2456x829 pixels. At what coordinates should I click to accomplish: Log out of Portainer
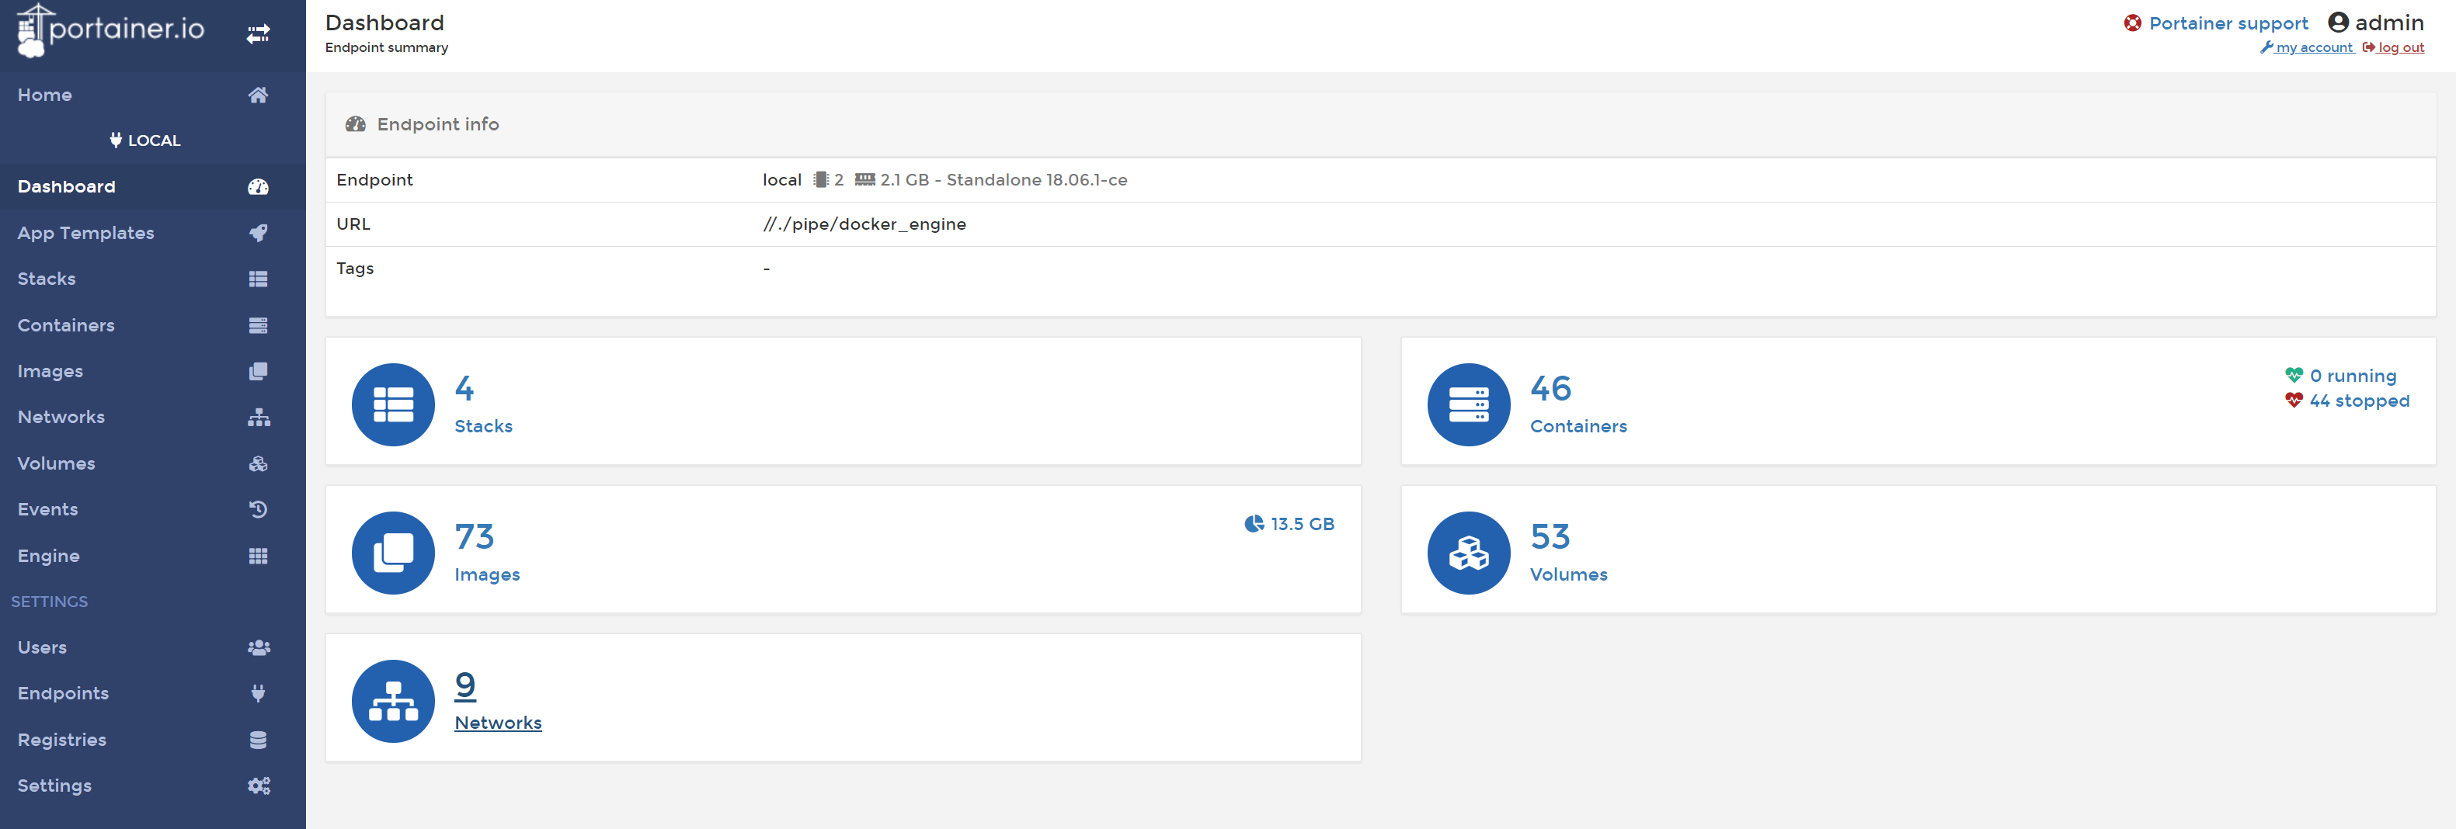click(2399, 47)
